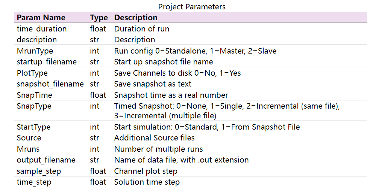Screen dimensions: 367x194
Task: Click the Project Parameters table title
Action: click(192, 7)
